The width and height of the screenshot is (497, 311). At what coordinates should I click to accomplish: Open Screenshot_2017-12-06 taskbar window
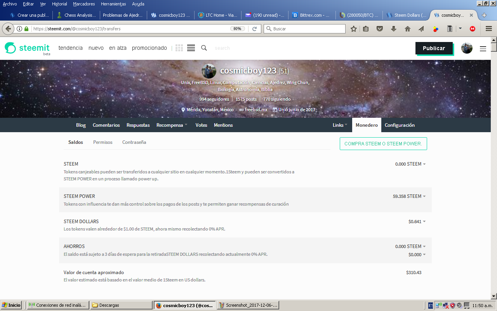pyautogui.click(x=248, y=305)
